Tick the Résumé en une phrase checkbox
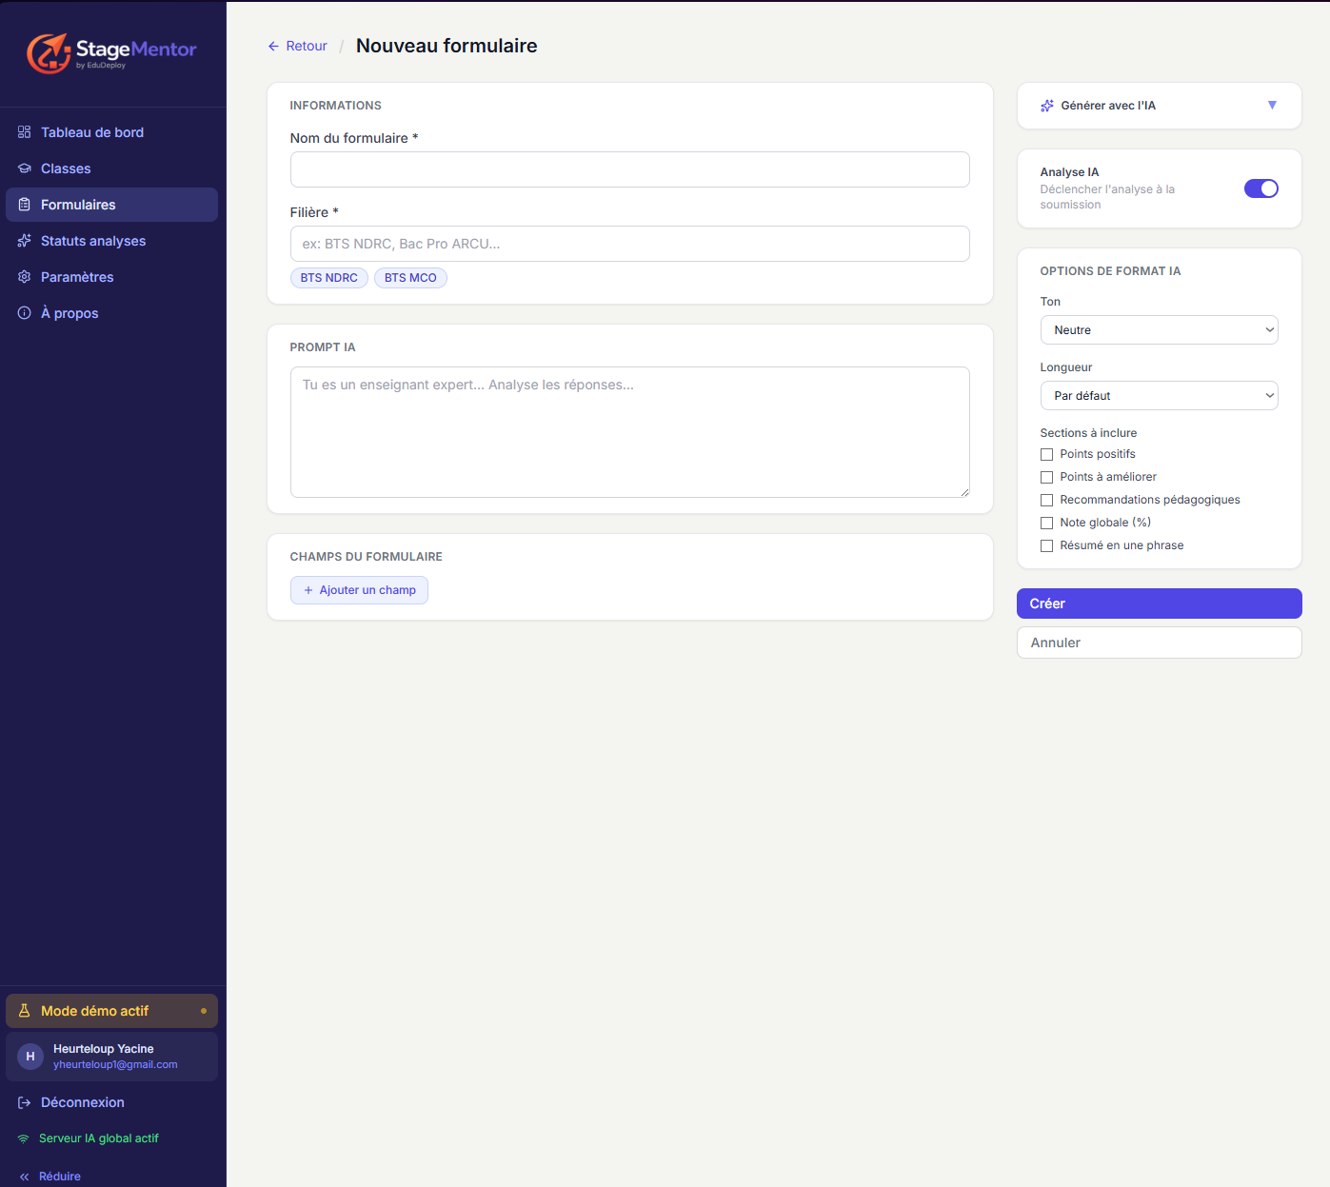This screenshot has width=1330, height=1187. (1046, 545)
